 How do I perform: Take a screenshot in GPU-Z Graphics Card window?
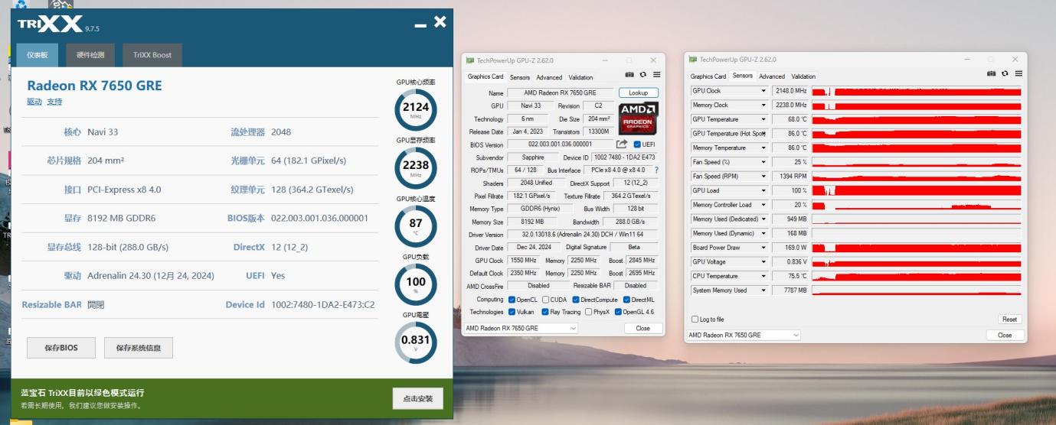click(629, 75)
